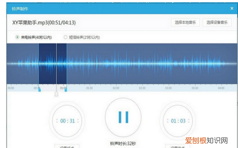
Task: Click the 01:30 timeline label
Action: pyautogui.click(x=89, y=88)
